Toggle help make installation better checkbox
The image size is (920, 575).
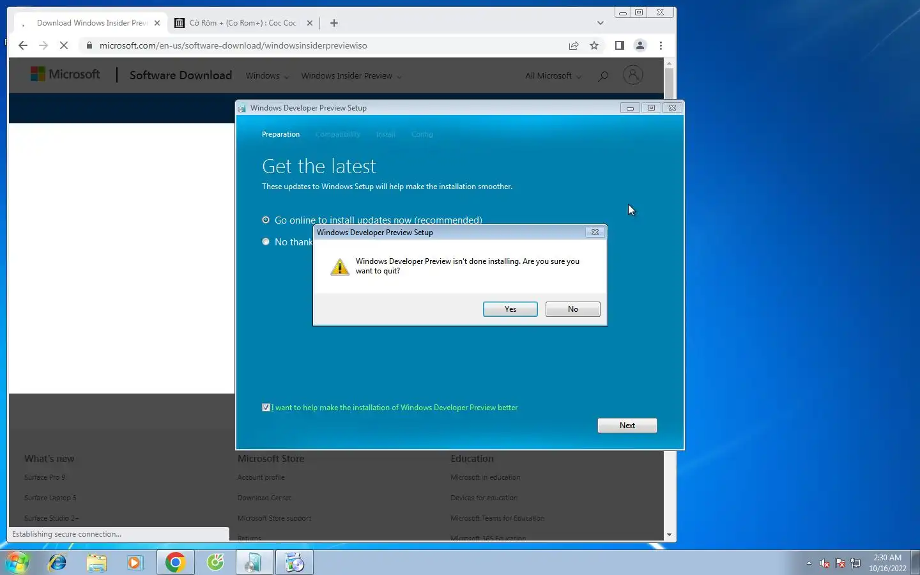tap(266, 408)
